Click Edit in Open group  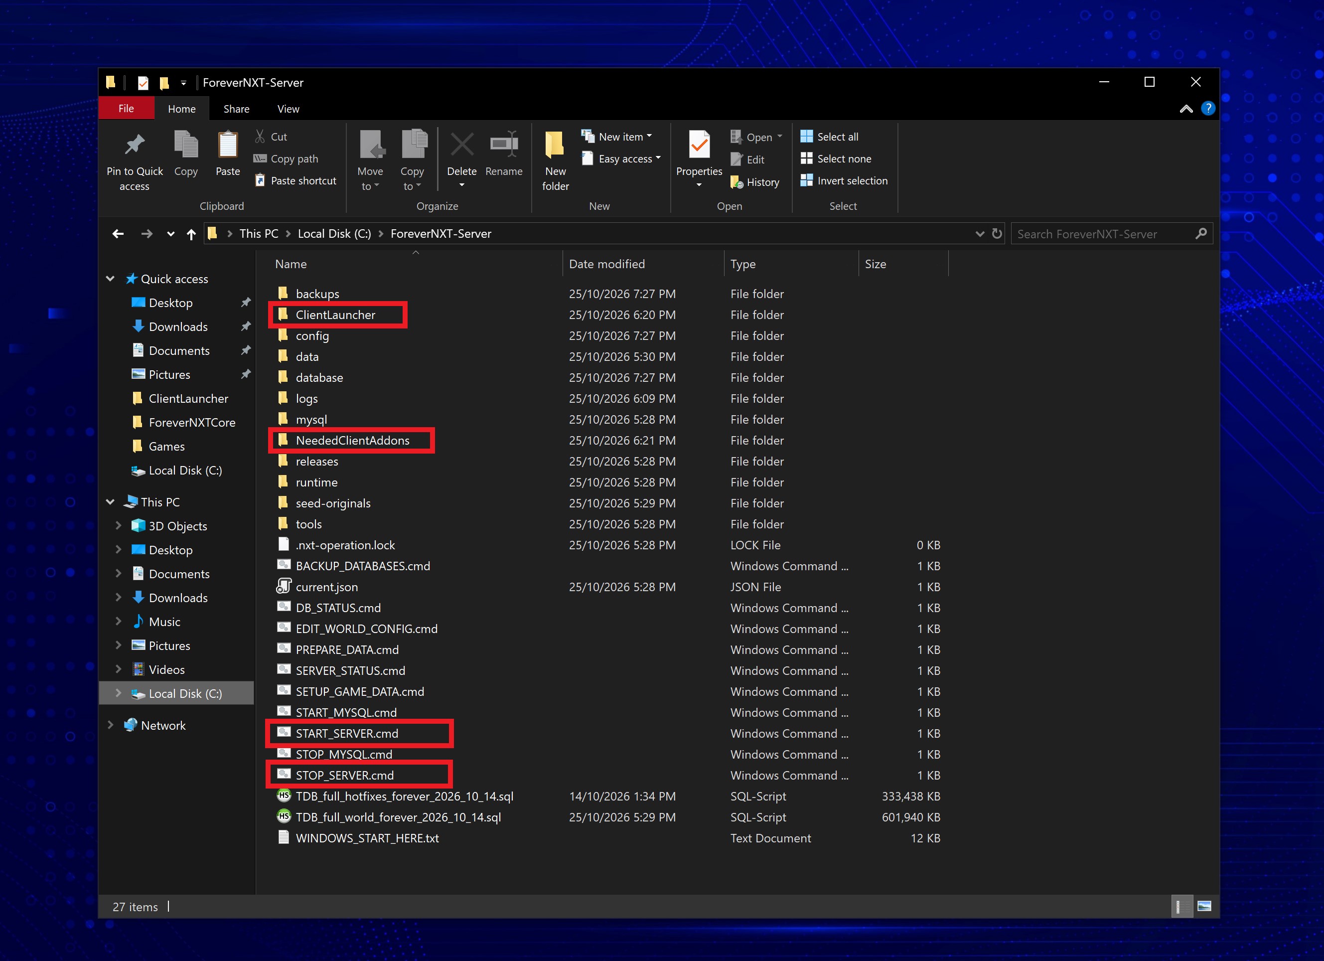click(748, 160)
